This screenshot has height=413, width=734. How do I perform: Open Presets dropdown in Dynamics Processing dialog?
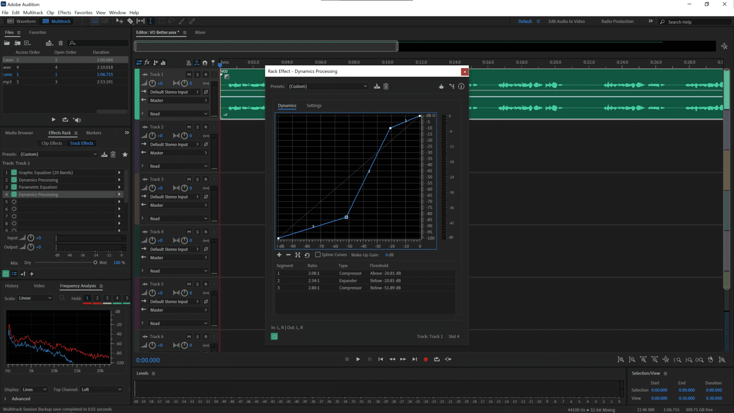(327, 86)
